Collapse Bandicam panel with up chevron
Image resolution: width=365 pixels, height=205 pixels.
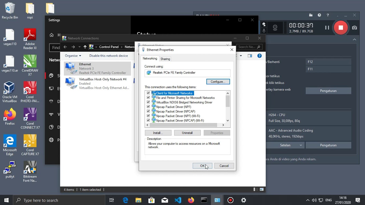pos(354,40)
